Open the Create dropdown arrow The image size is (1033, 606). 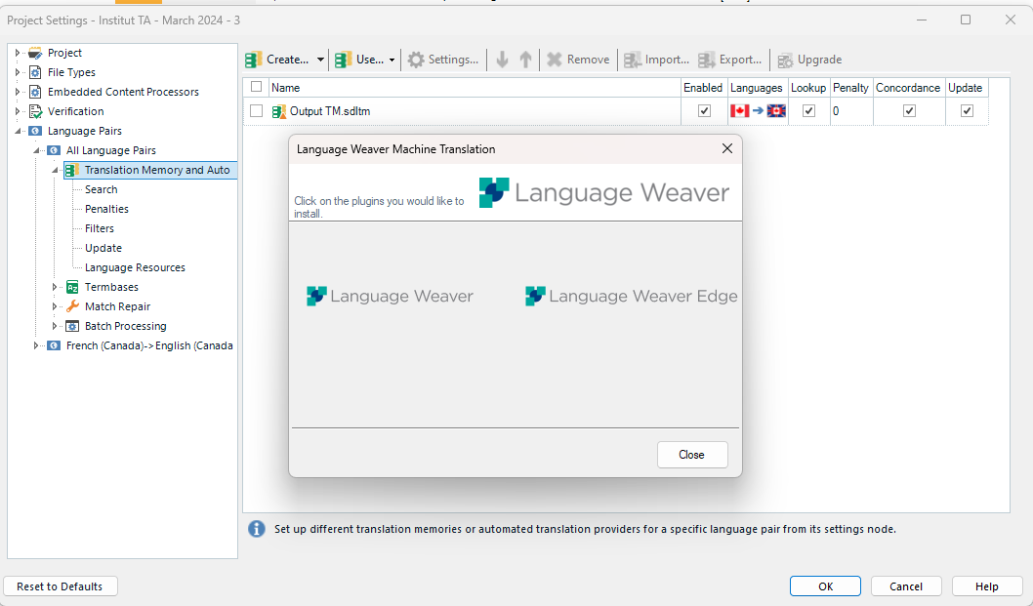click(x=320, y=60)
